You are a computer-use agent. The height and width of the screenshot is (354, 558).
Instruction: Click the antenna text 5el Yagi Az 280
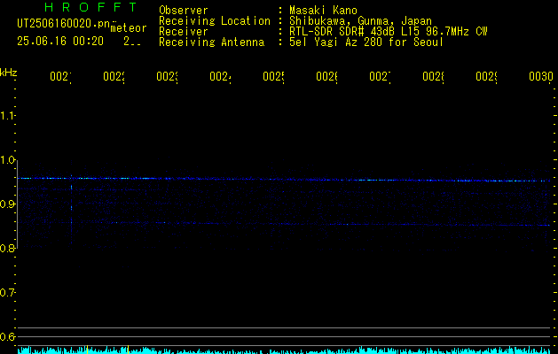coord(337,42)
